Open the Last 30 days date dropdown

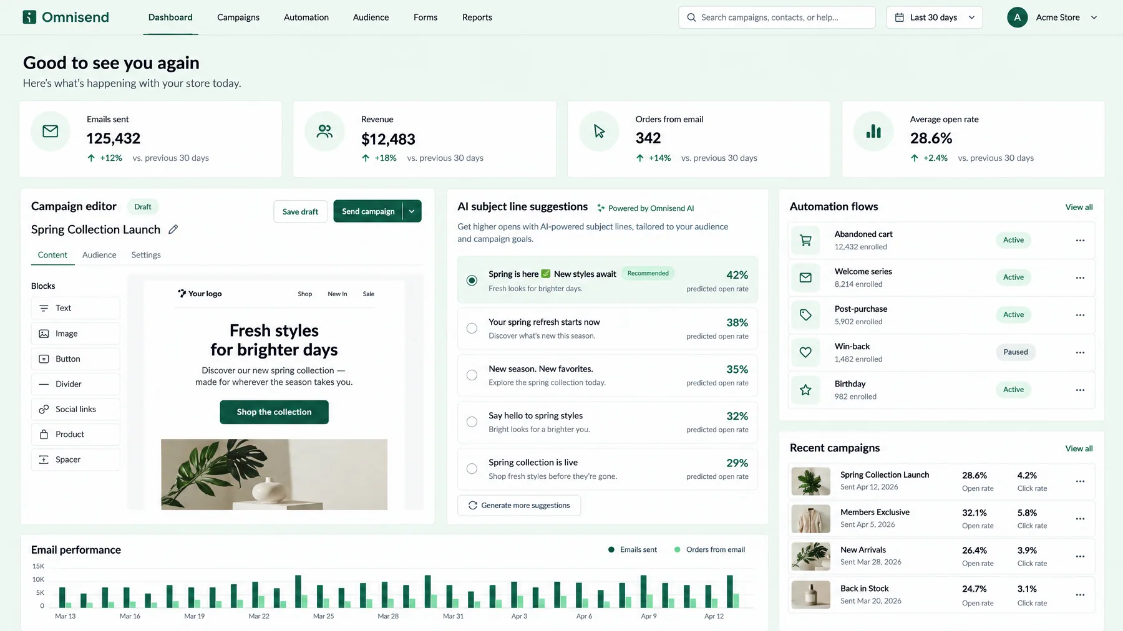coord(934,17)
